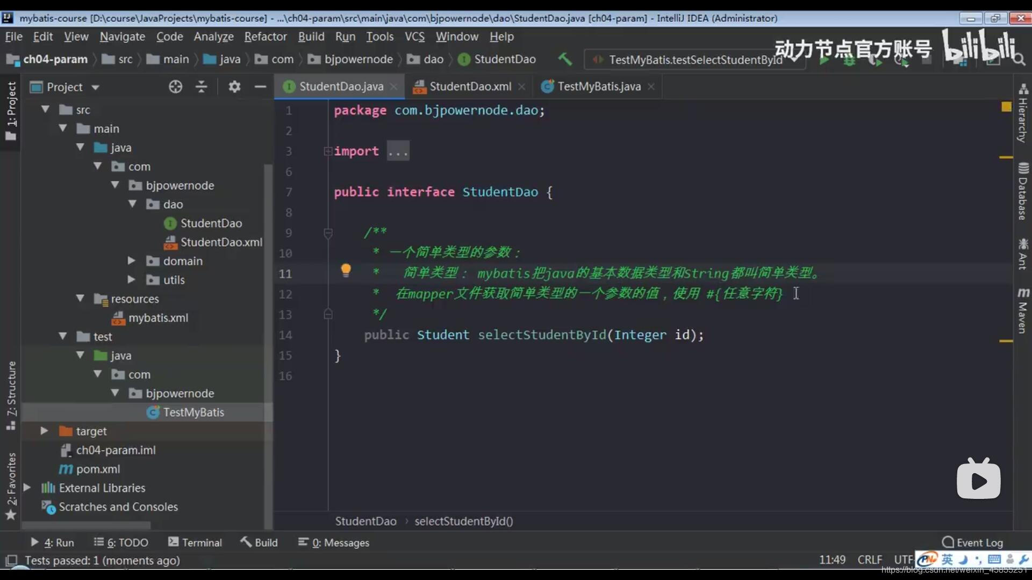
Task: Collapse the resources folder
Action: point(80,298)
